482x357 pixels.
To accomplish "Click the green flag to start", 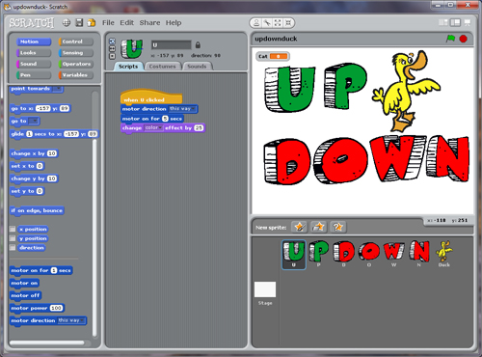I will tap(450, 39).
